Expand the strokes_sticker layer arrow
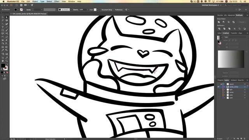The width and height of the screenshot is (249, 140). (225, 87)
